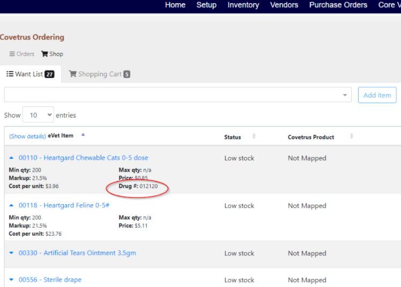Image resolution: width=401 pixels, height=287 pixels.
Task: Click the Shop cart icon
Action: [44, 54]
